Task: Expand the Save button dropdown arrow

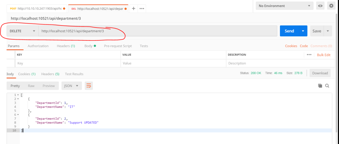Action: pyautogui.click(x=328, y=31)
